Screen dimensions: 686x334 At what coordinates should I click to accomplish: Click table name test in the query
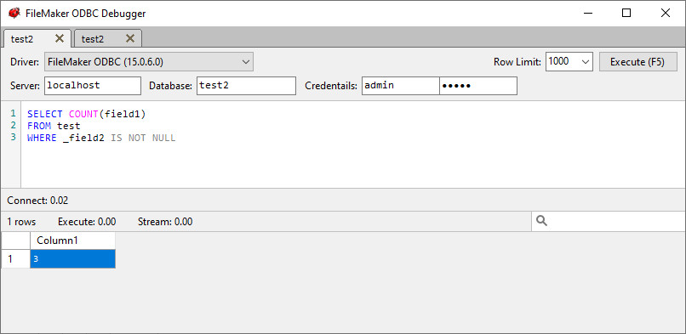(x=69, y=126)
